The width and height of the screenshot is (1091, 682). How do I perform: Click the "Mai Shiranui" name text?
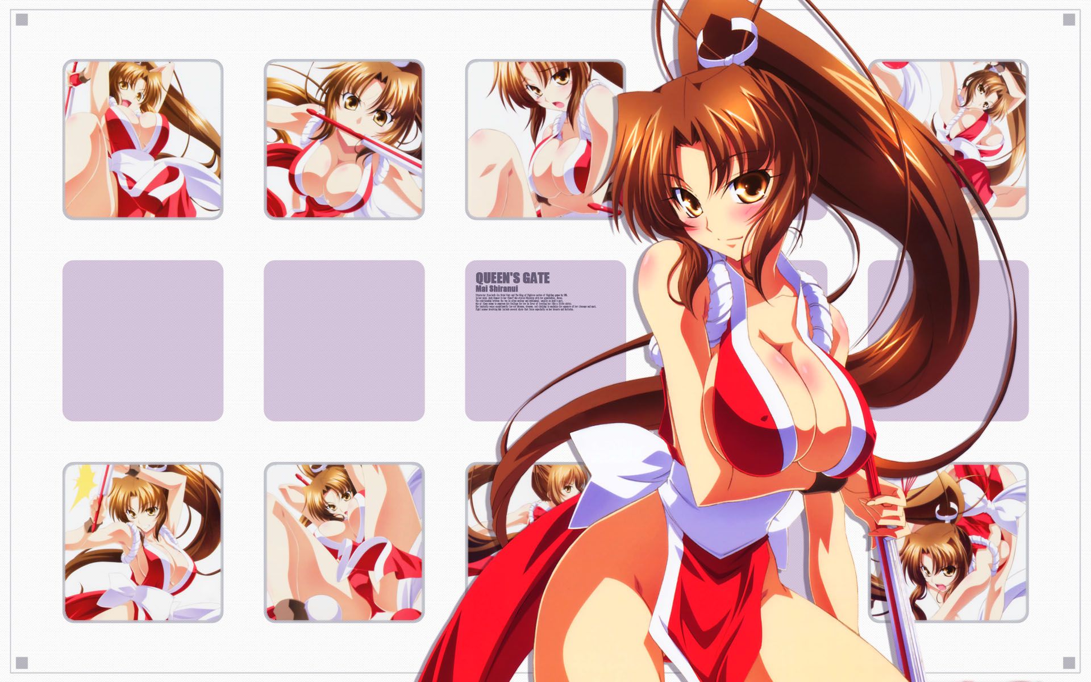495,289
